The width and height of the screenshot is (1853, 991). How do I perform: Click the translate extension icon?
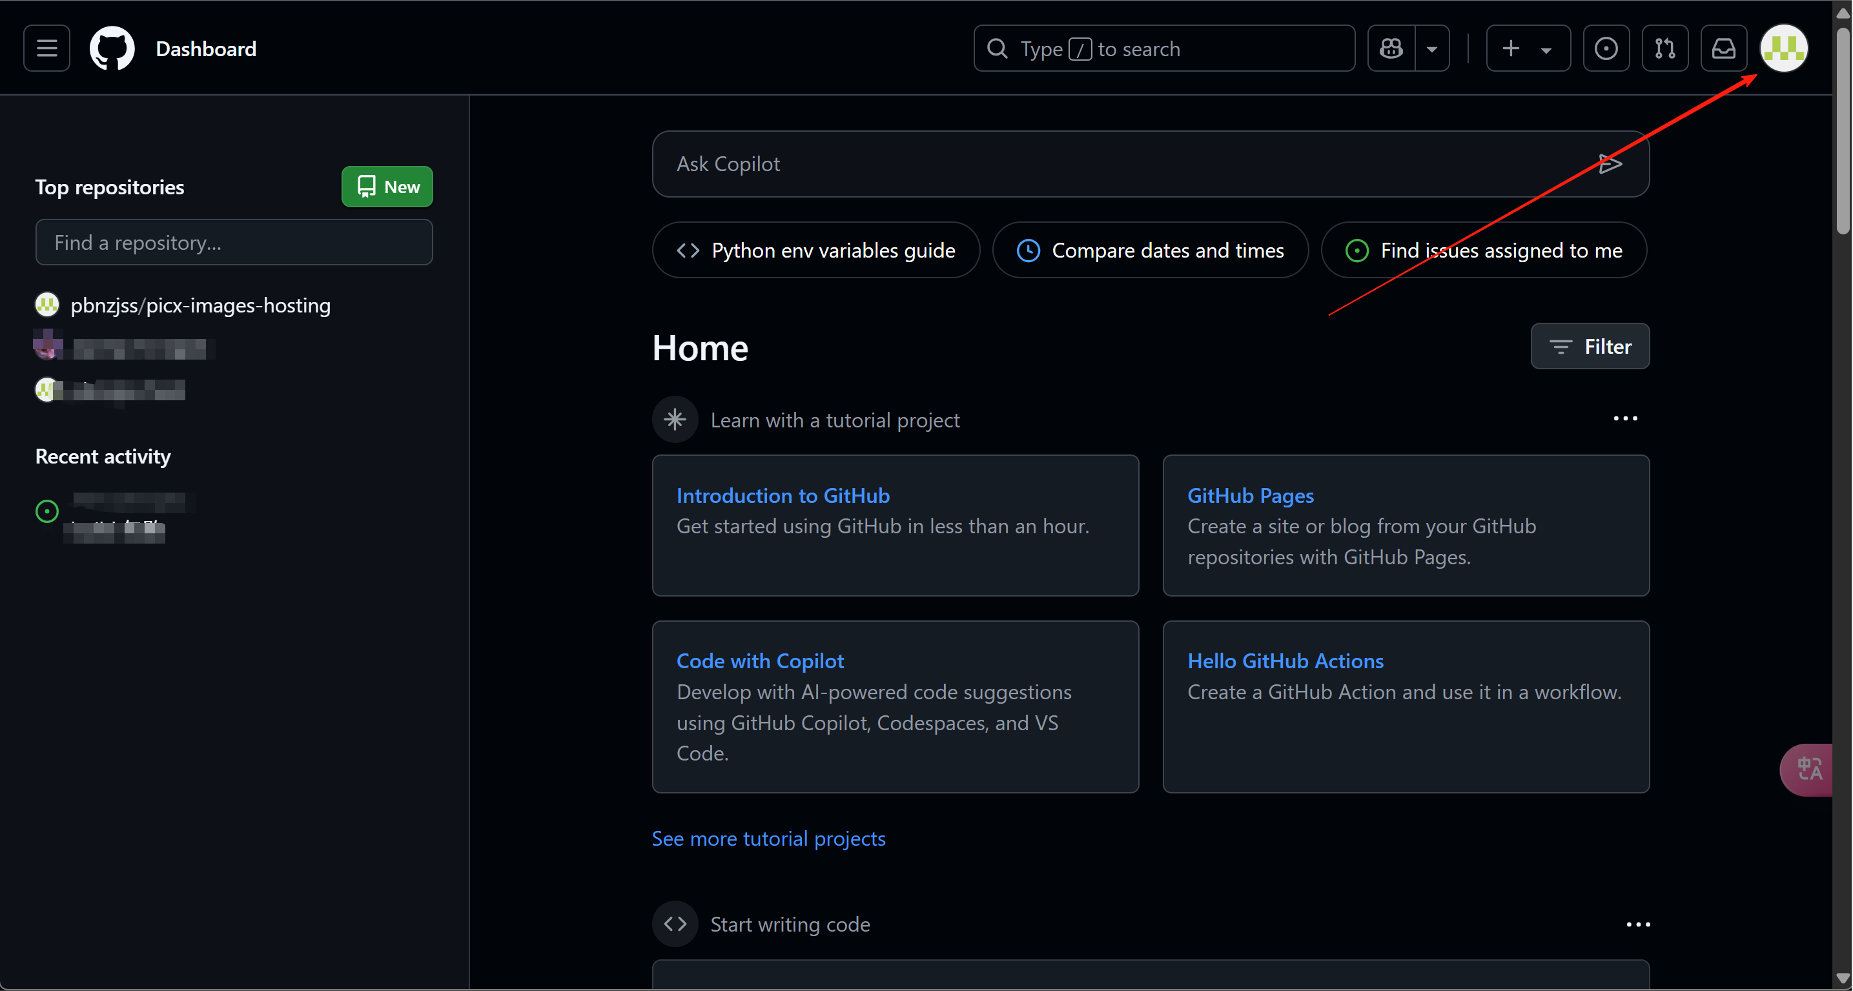(x=1810, y=769)
